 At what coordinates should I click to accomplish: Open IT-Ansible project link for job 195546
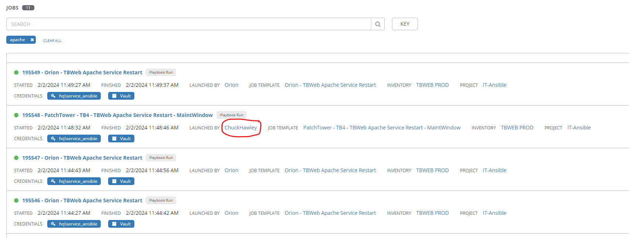(x=494, y=213)
